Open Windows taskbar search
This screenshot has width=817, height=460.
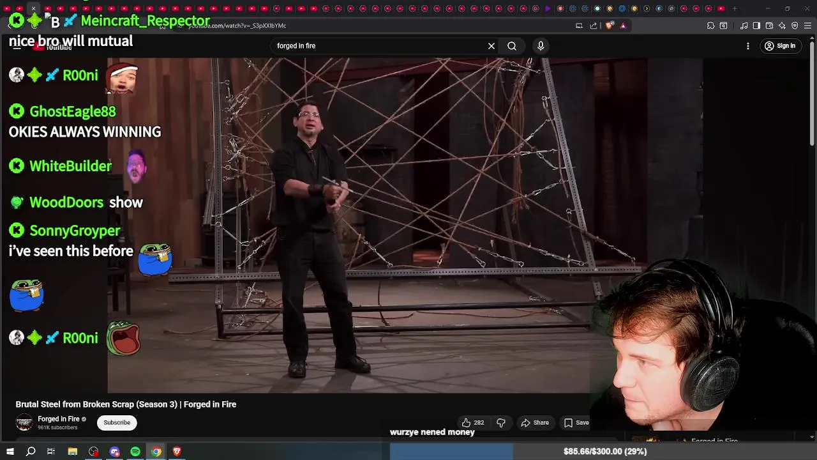(x=31, y=451)
